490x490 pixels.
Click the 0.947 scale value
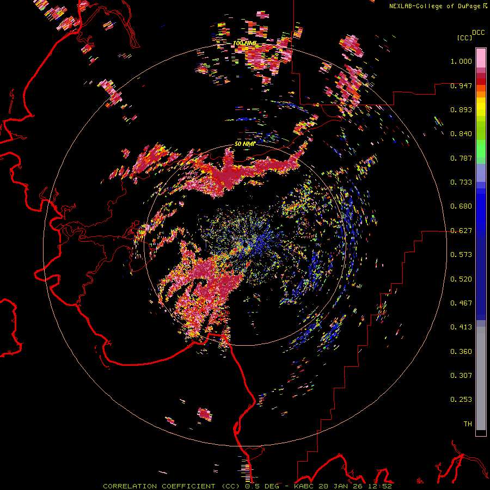tap(461, 85)
